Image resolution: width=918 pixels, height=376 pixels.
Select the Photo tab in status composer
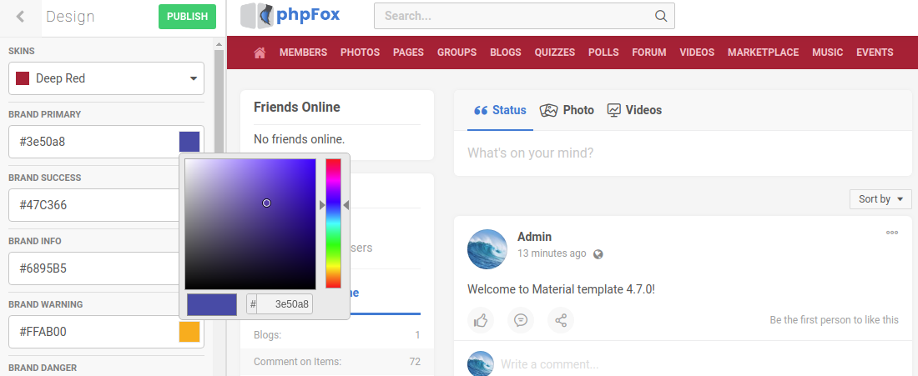coord(567,110)
